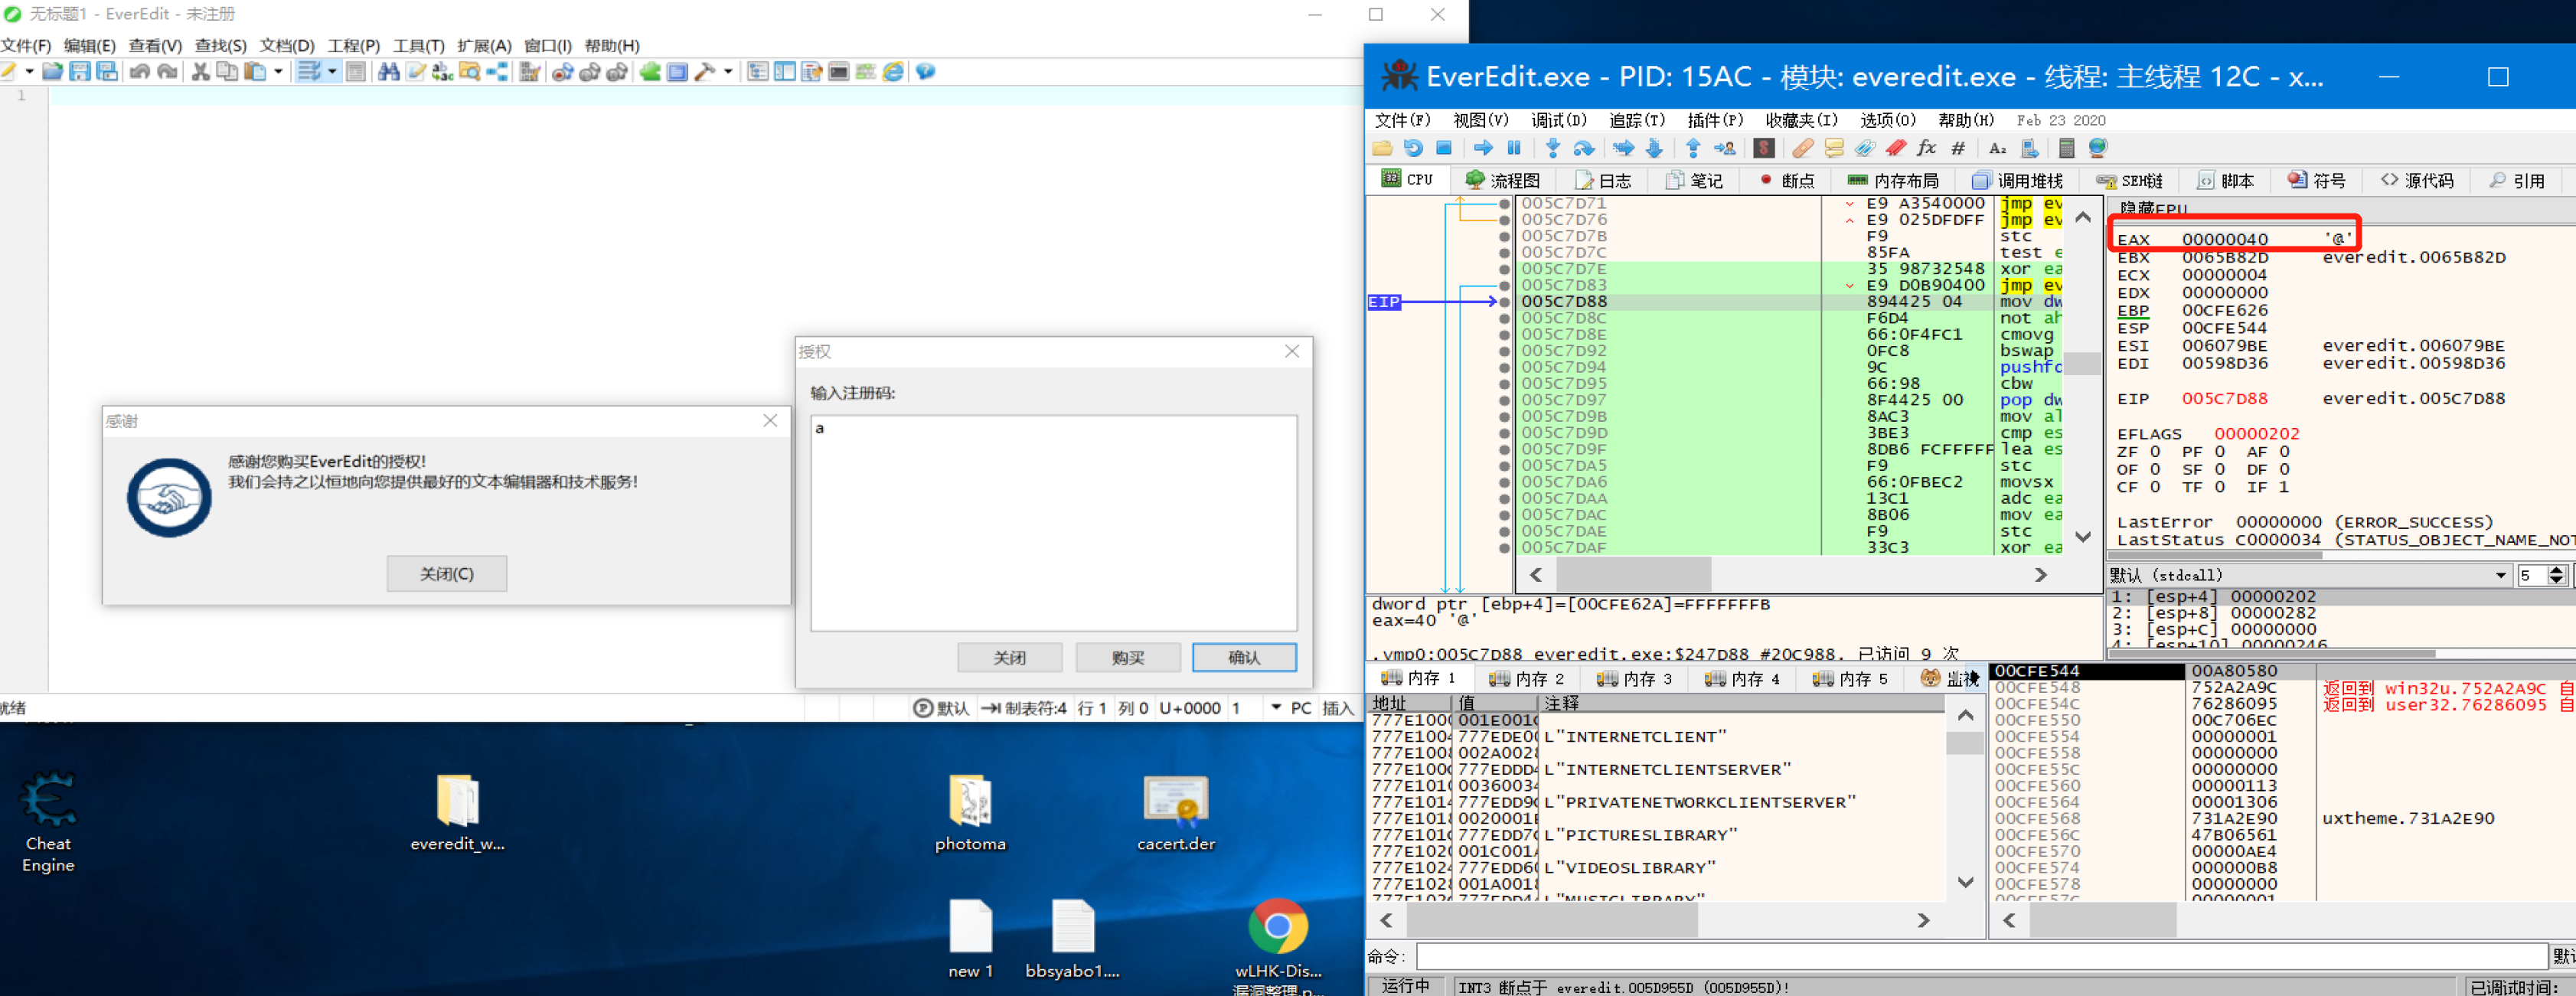Screen dimensions: 2576x996
Task: Switch to the 内存 3 dump tab
Action: (1633, 678)
